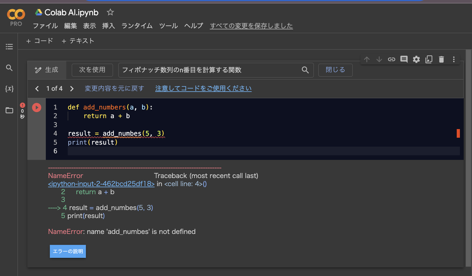Screen dimensions: 472x276
Task: Move the cell up
Action: (367, 59)
